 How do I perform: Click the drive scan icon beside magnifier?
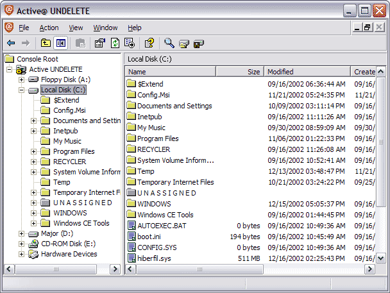point(184,44)
